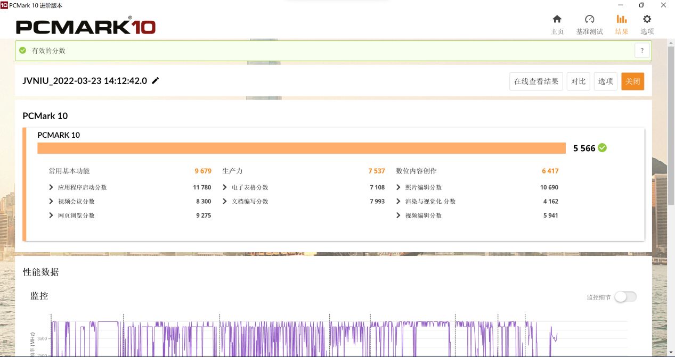
Task: Click the PCMARK 10 logo
Action: 85,25
